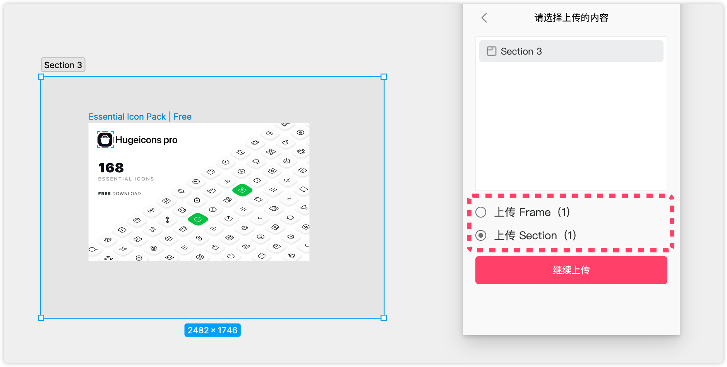Select the 上传 Frame (1) radio button
727x367 pixels.
pos(481,212)
